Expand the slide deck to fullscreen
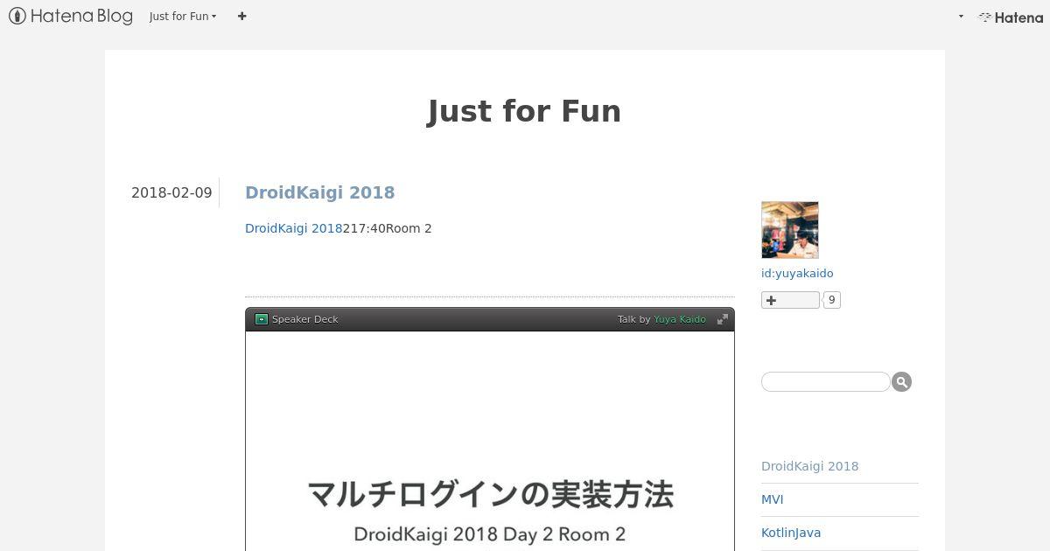Image resolution: width=1050 pixels, height=551 pixels. 723,319
